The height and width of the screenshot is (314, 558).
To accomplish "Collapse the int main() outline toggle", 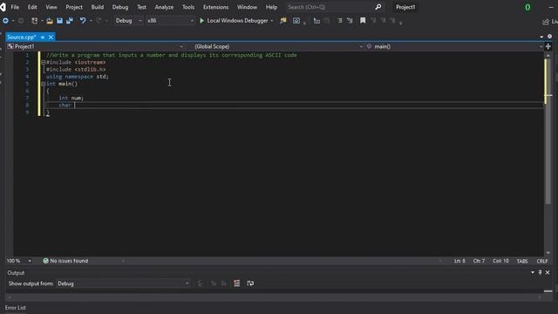I will coord(44,84).
